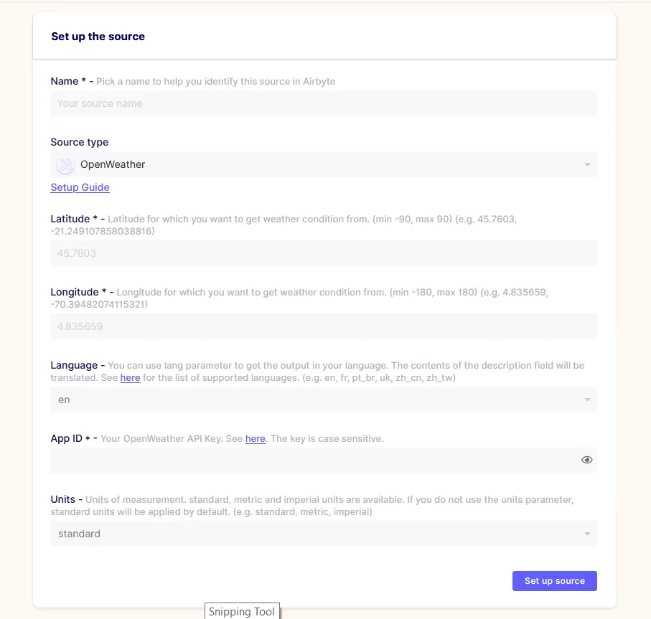Image resolution: width=651 pixels, height=619 pixels.
Task: Open the supported languages 'here' link
Action: 130,377
